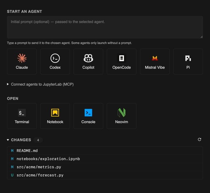
Task: Open a new Console
Action: 88,116
